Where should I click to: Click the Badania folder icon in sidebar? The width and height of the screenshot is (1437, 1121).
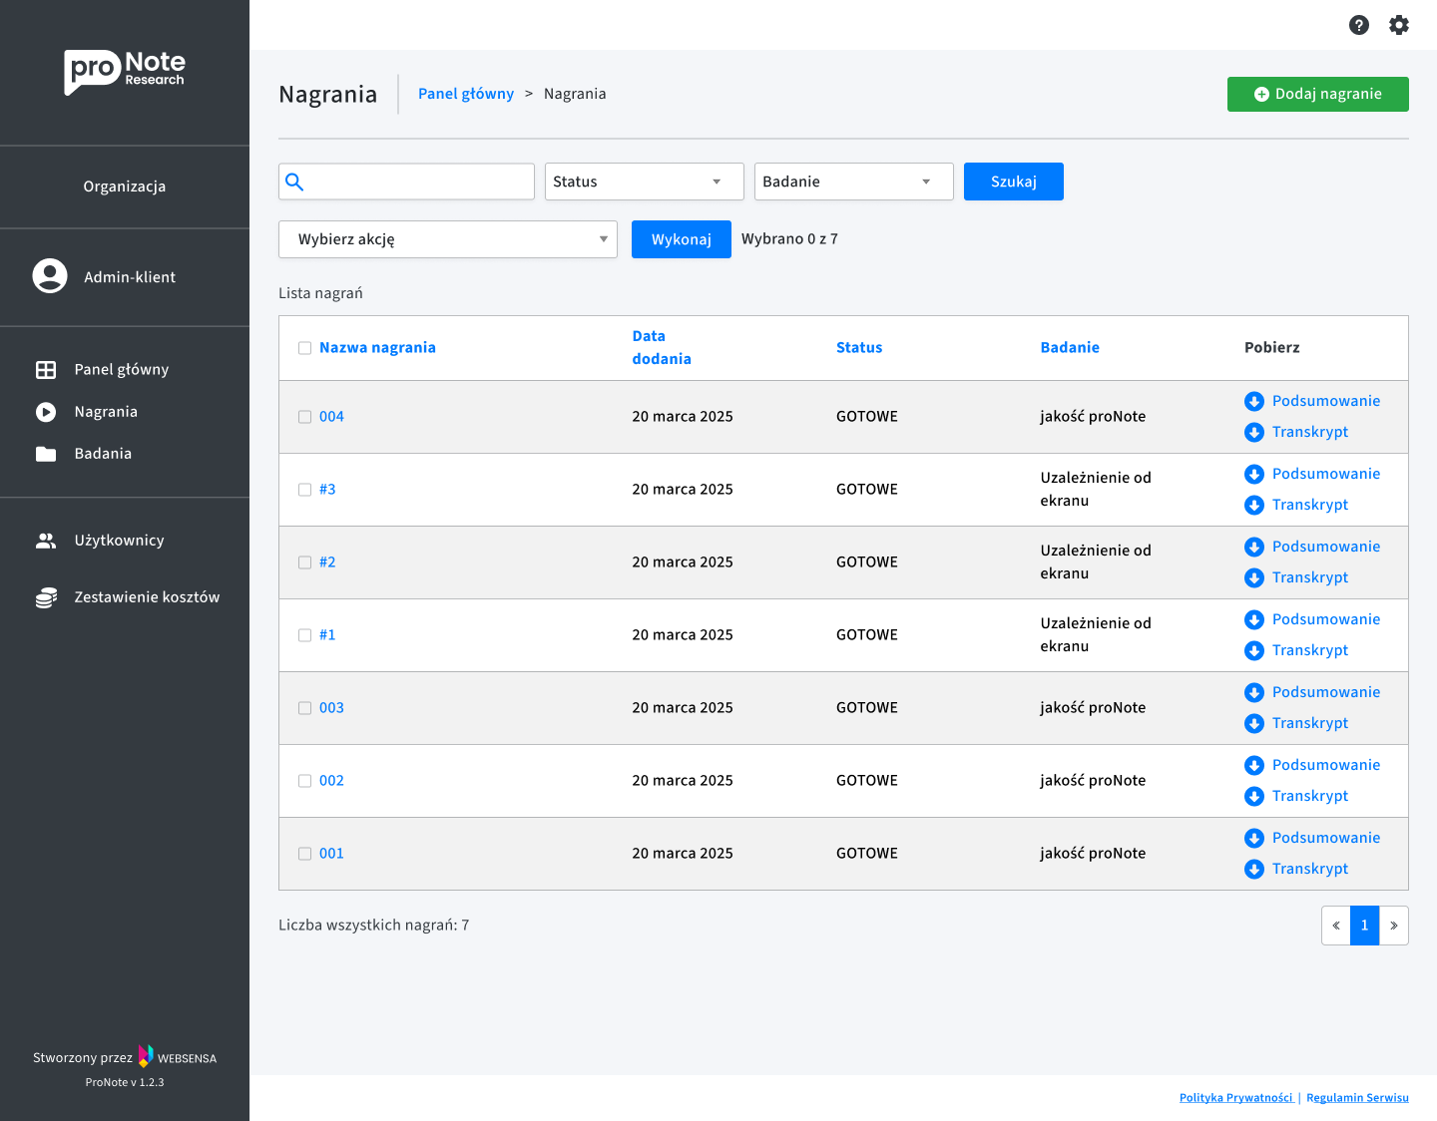click(x=46, y=454)
